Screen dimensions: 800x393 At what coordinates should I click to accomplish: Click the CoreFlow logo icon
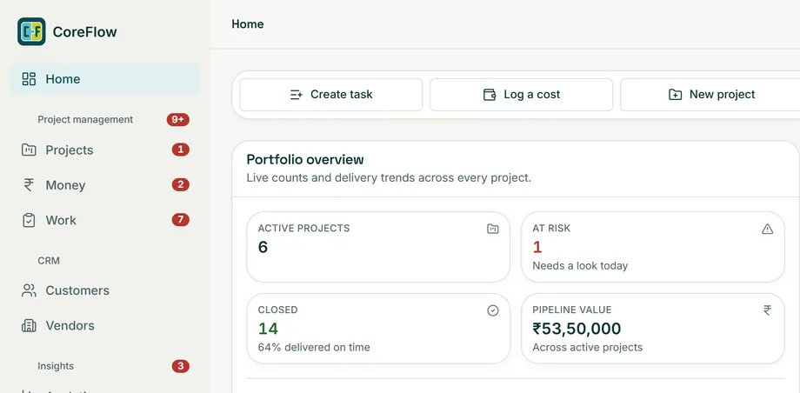tap(31, 31)
